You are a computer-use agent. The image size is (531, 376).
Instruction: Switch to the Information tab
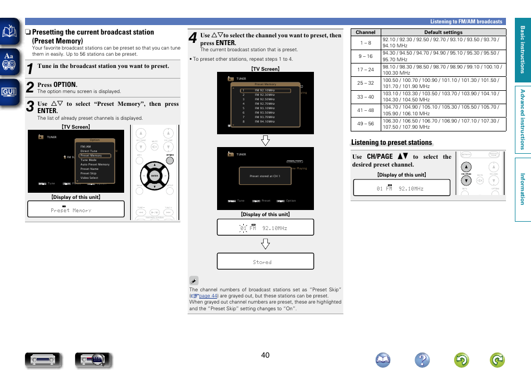[523, 189]
